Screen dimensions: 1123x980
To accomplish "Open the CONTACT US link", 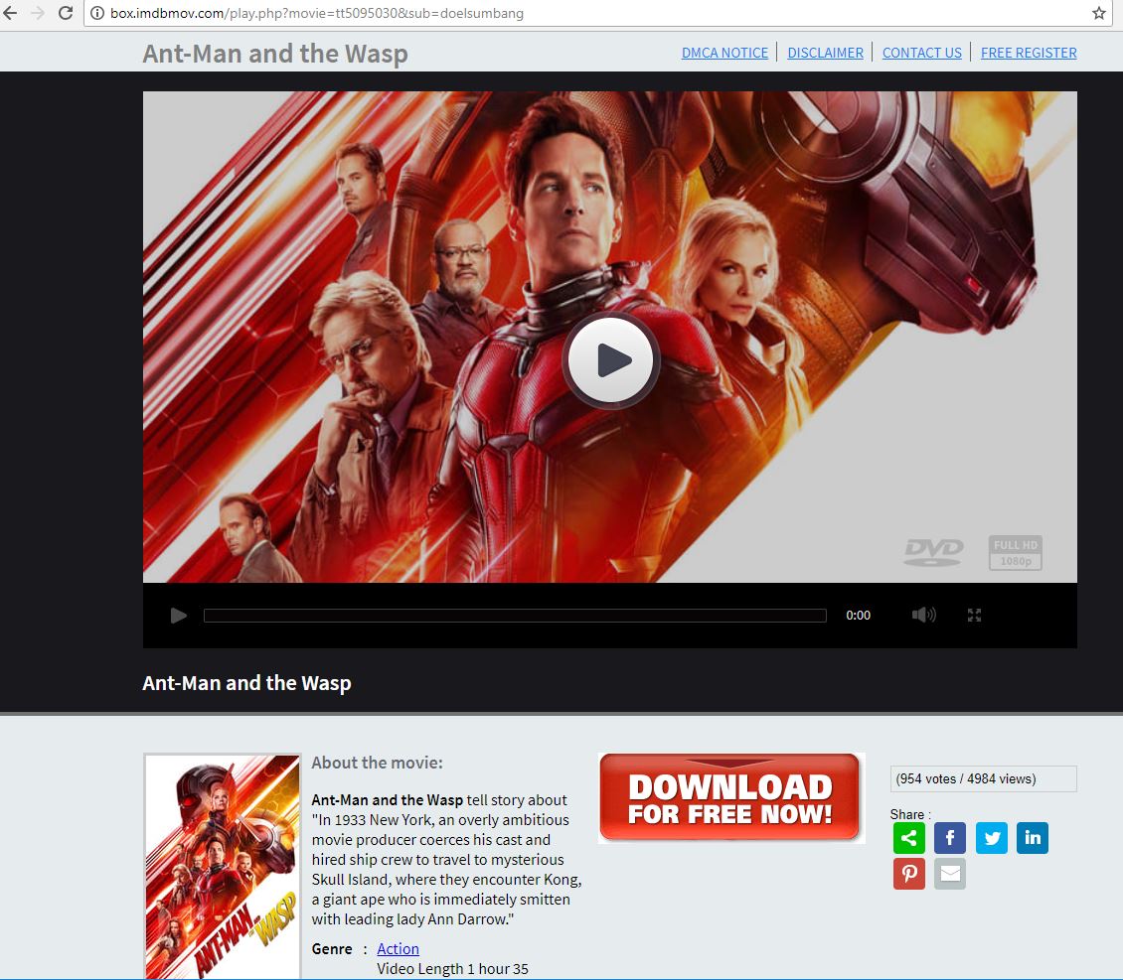I will pos(921,53).
